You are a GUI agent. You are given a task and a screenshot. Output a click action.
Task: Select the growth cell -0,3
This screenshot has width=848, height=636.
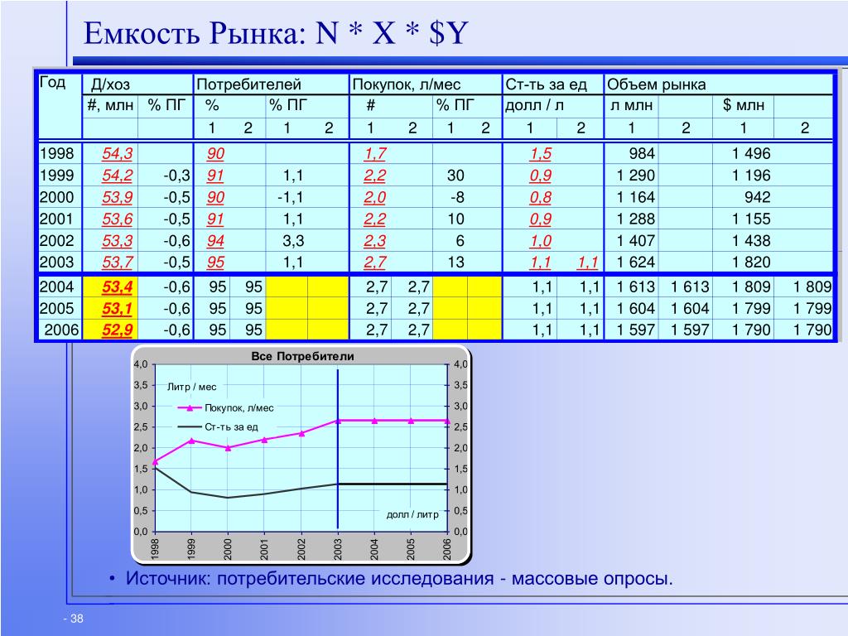(x=177, y=176)
